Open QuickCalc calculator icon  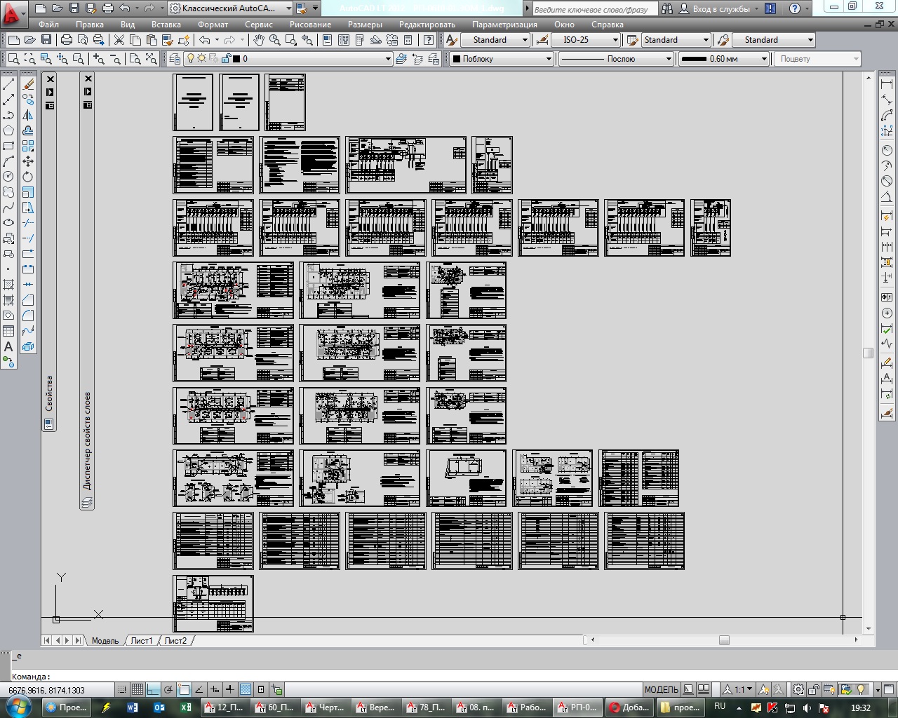(408, 40)
